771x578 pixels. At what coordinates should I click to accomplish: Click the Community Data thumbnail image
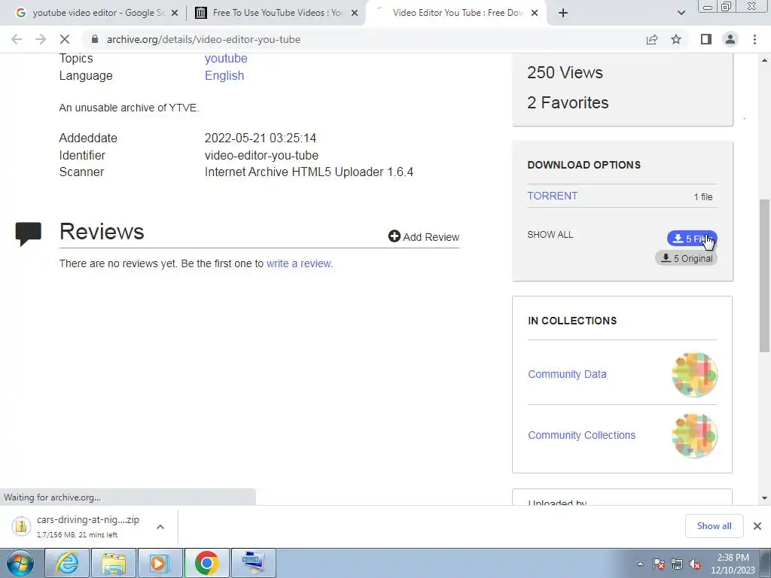pos(694,375)
